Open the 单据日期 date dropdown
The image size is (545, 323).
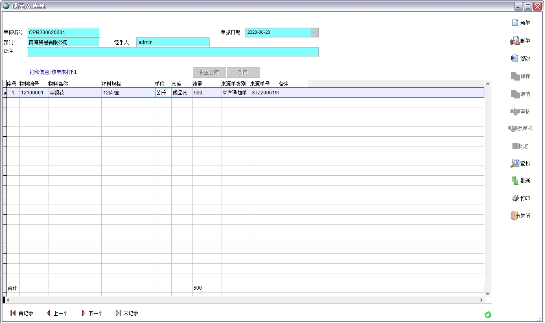314,33
